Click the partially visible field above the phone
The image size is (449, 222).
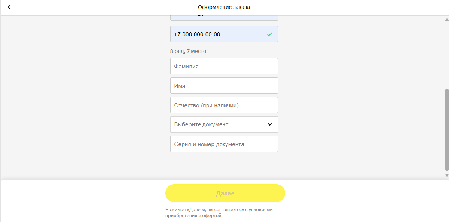pos(224,18)
